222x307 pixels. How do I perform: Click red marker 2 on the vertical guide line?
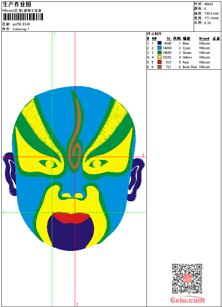(77, 304)
